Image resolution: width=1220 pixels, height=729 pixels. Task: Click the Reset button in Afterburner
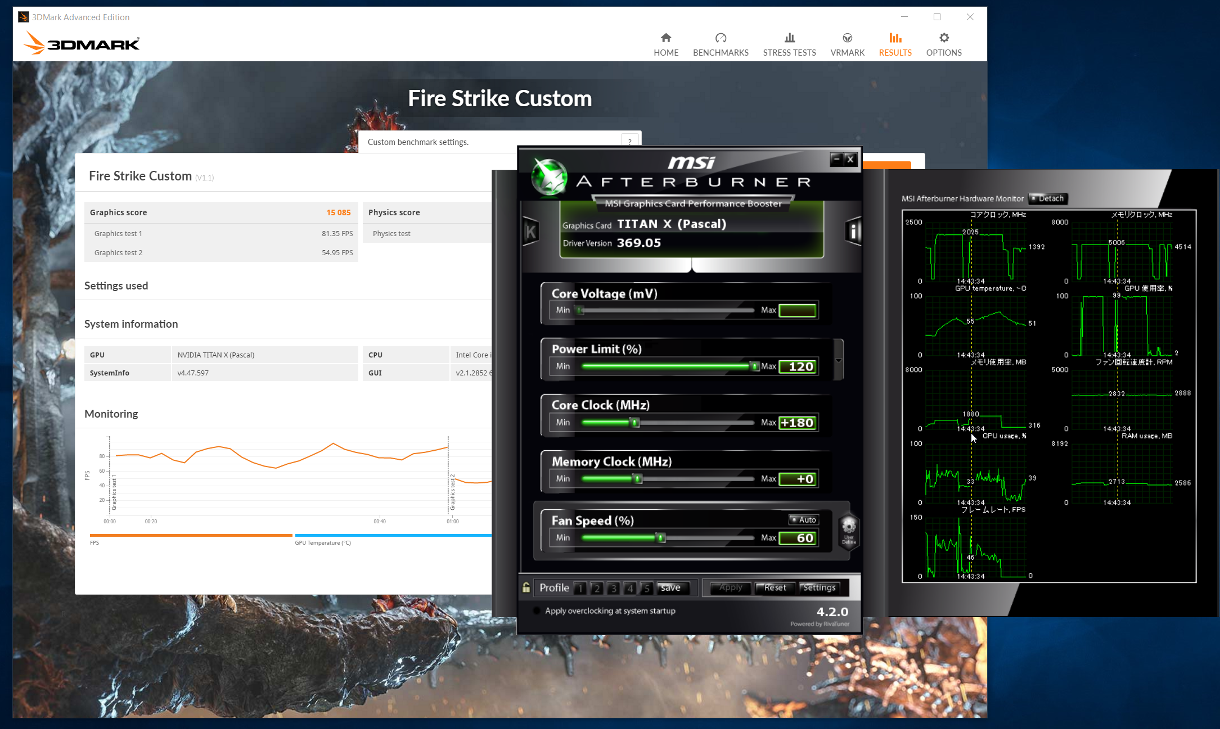tap(775, 588)
